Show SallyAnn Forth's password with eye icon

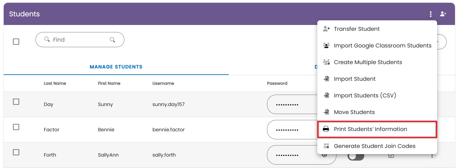click(x=324, y=155)
